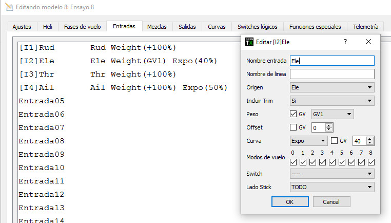
Task: Enable the Curva GV checkbox
Action: [x=335, y=141]
